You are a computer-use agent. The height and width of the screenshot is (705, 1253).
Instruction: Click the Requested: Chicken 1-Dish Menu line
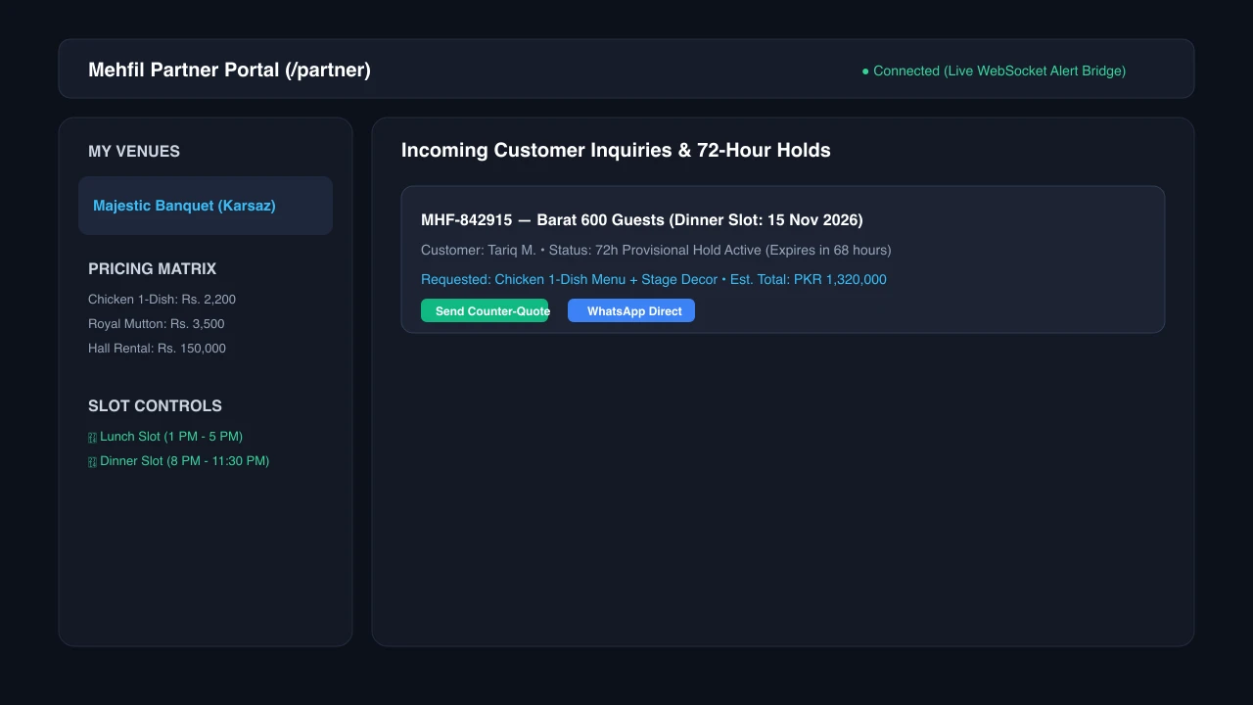[654, 279]
